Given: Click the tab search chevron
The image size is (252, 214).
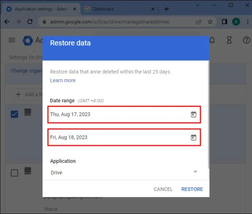Looking at the screenshot, I should 198,5.
